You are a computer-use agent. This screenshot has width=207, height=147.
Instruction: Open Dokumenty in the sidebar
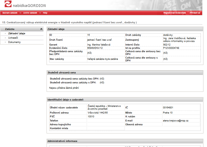click(x=14, y=42)
